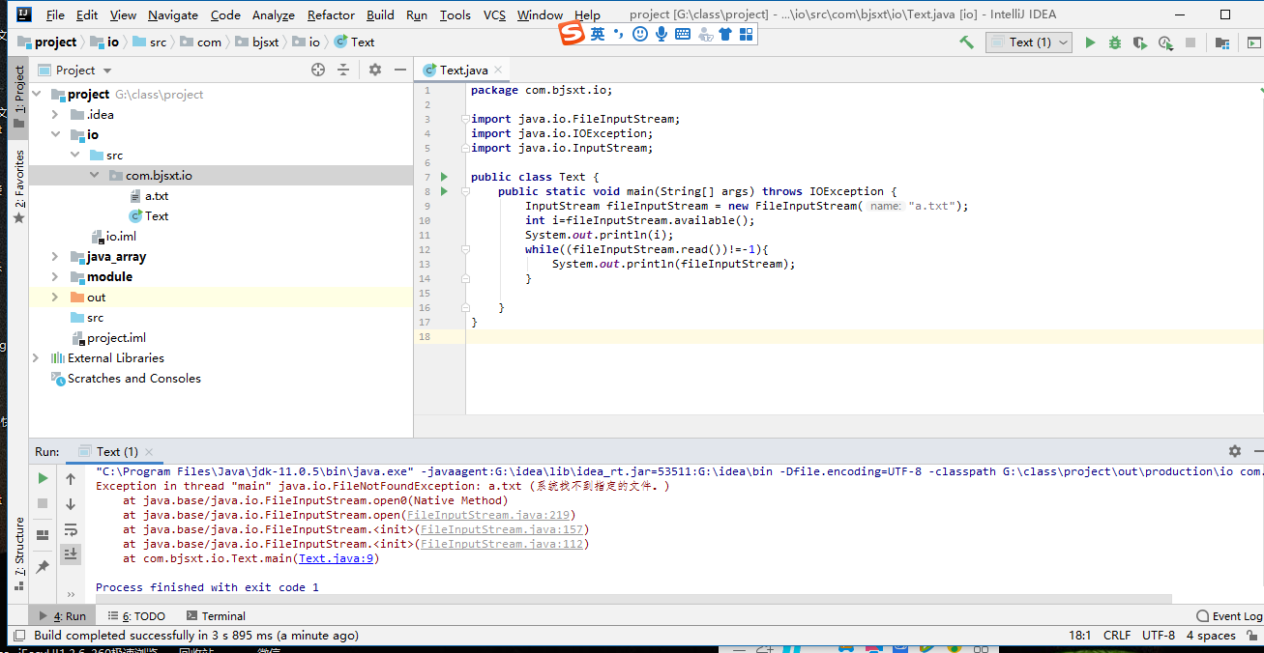Click the Sogou microphone voice input icon
Viewport: 1264px width, 653px height.
click(661, 34)
